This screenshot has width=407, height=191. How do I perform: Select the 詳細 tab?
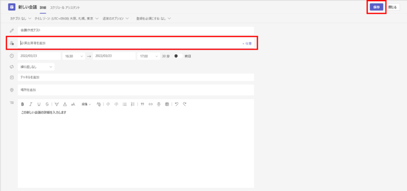pos(43,8)
